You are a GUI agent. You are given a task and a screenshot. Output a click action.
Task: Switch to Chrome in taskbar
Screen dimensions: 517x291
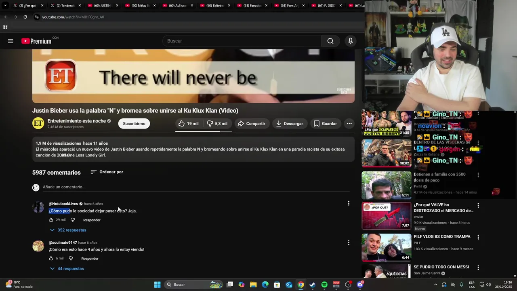(x=301, y=285)
